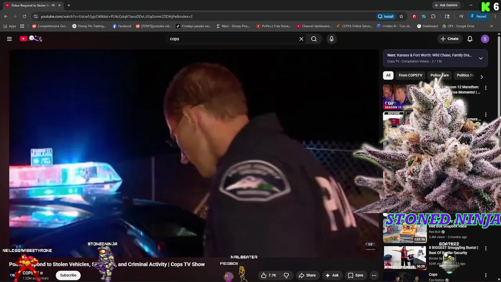This screenshot has height=282, width=501.
Task: Open options for Cops Fox Nation video
Action: 486,275
